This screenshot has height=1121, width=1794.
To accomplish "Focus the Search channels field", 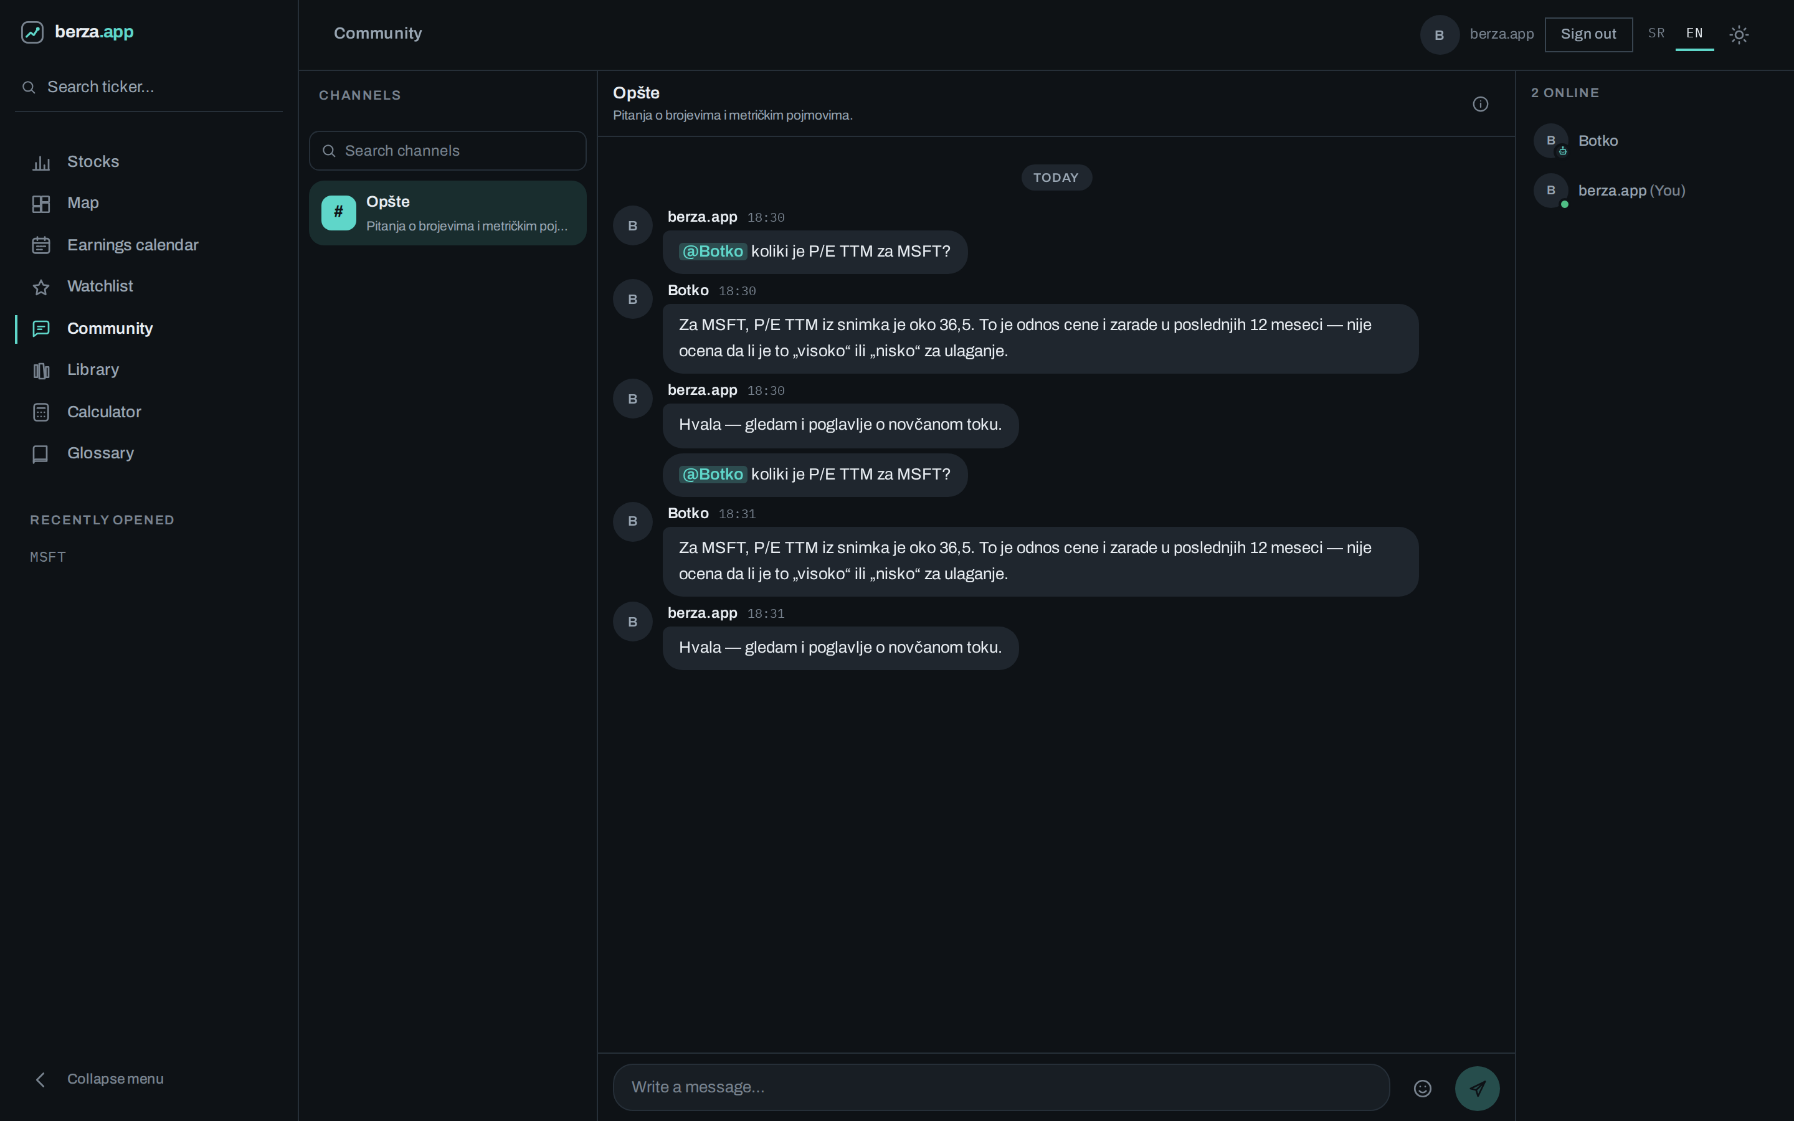I will click(x=447, y=151).
